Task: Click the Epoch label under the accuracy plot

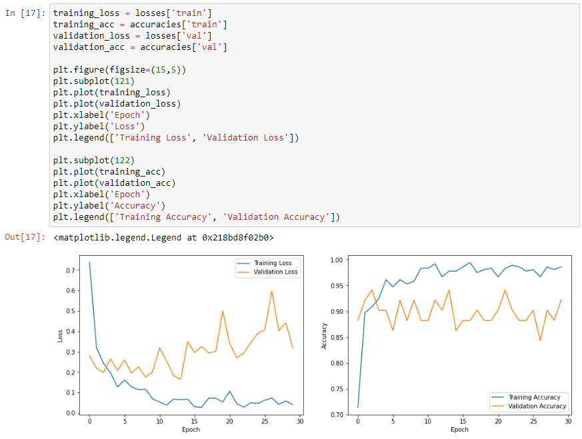Action: 459,430
